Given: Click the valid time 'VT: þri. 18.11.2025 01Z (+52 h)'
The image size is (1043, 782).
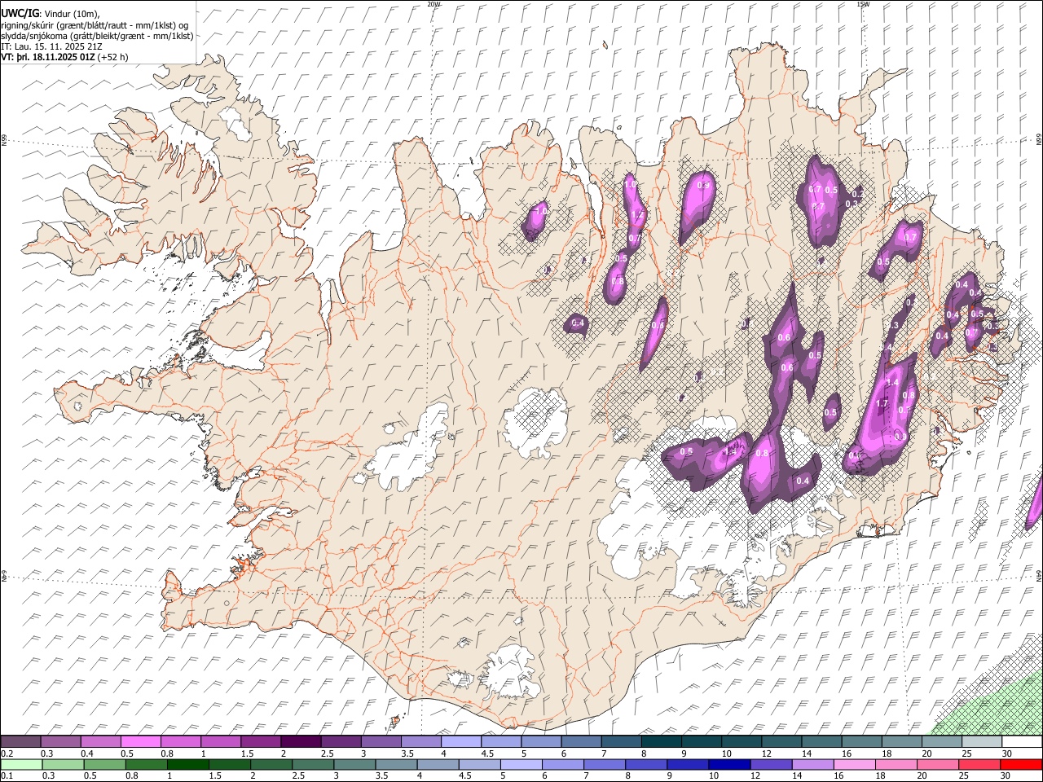Looking at the screenshot, I should 64,57.
